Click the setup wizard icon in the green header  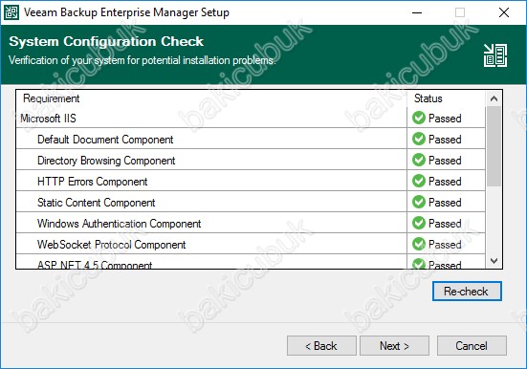click(x=495, y=55)
